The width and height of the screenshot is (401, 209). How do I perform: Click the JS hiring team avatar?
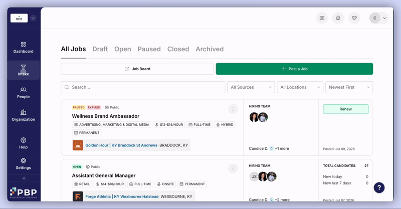tap(254, 176)
